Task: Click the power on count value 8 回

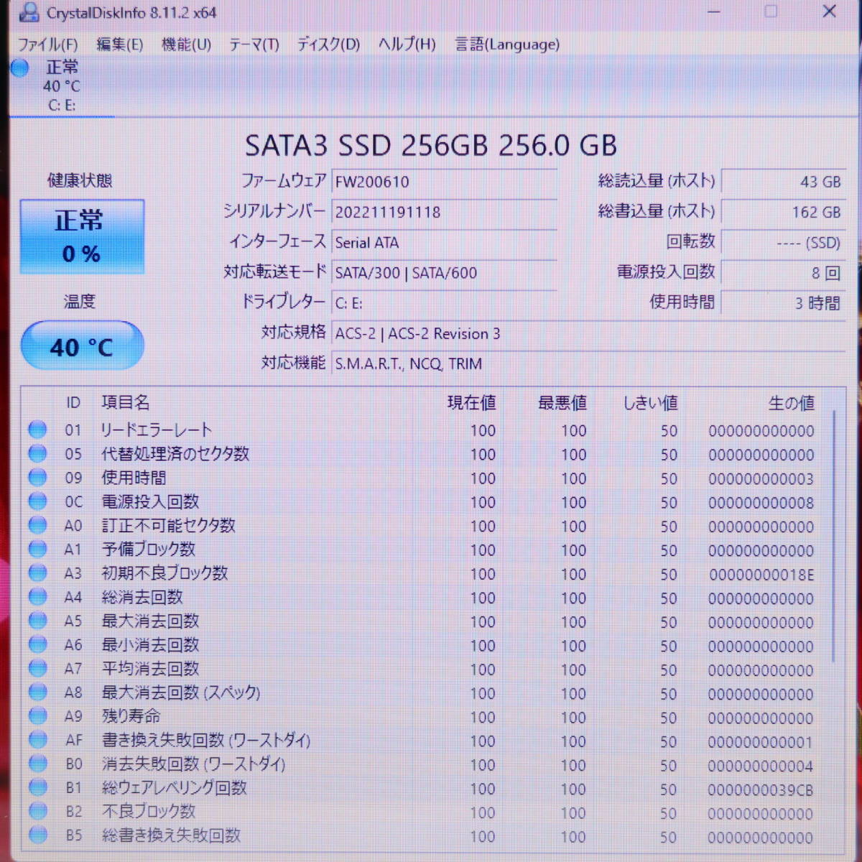Action: (x=783, y=273)
